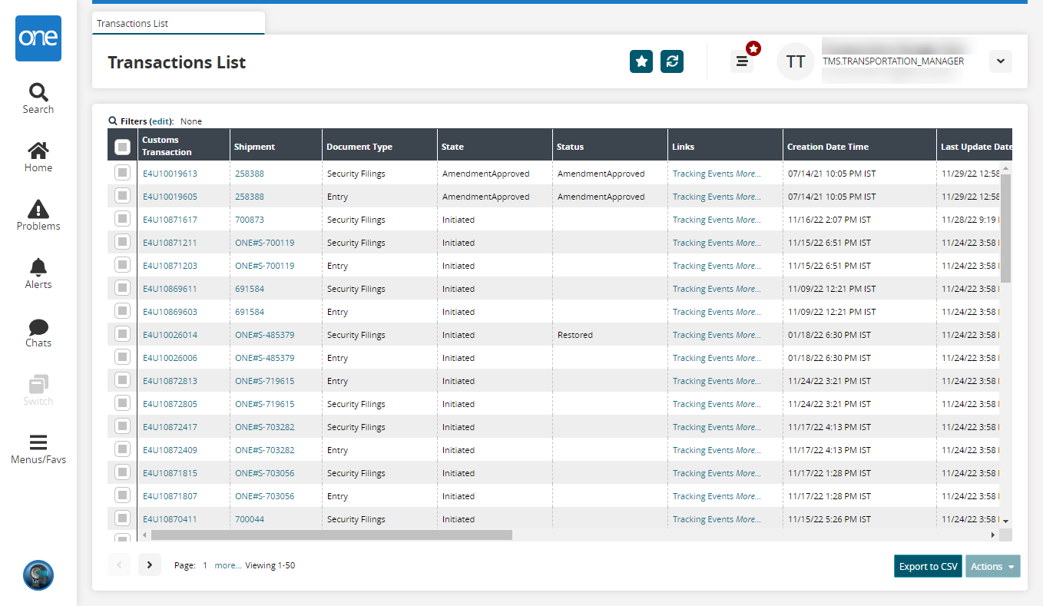Viewport: 1043px width, 606px height.
Task: Refresh the Transactions List
Action: [672, 61]
